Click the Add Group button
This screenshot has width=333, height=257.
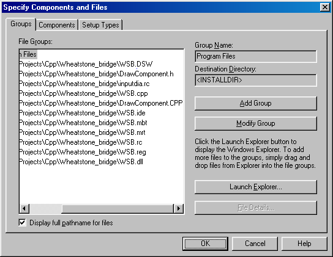pos(256,103)
